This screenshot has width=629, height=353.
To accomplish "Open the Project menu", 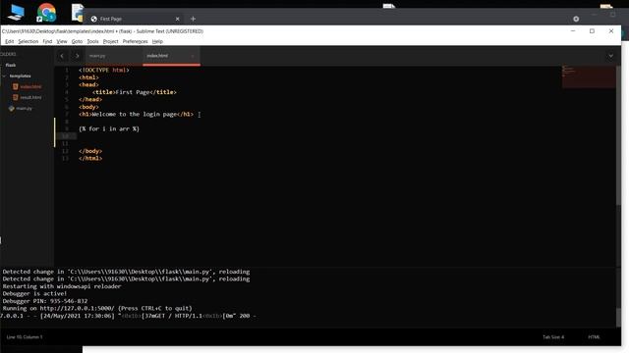I will [x=111, y=41].
